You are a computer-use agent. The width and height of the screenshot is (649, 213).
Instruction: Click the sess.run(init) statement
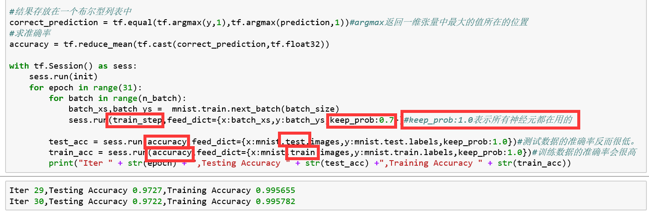point(63,77)
